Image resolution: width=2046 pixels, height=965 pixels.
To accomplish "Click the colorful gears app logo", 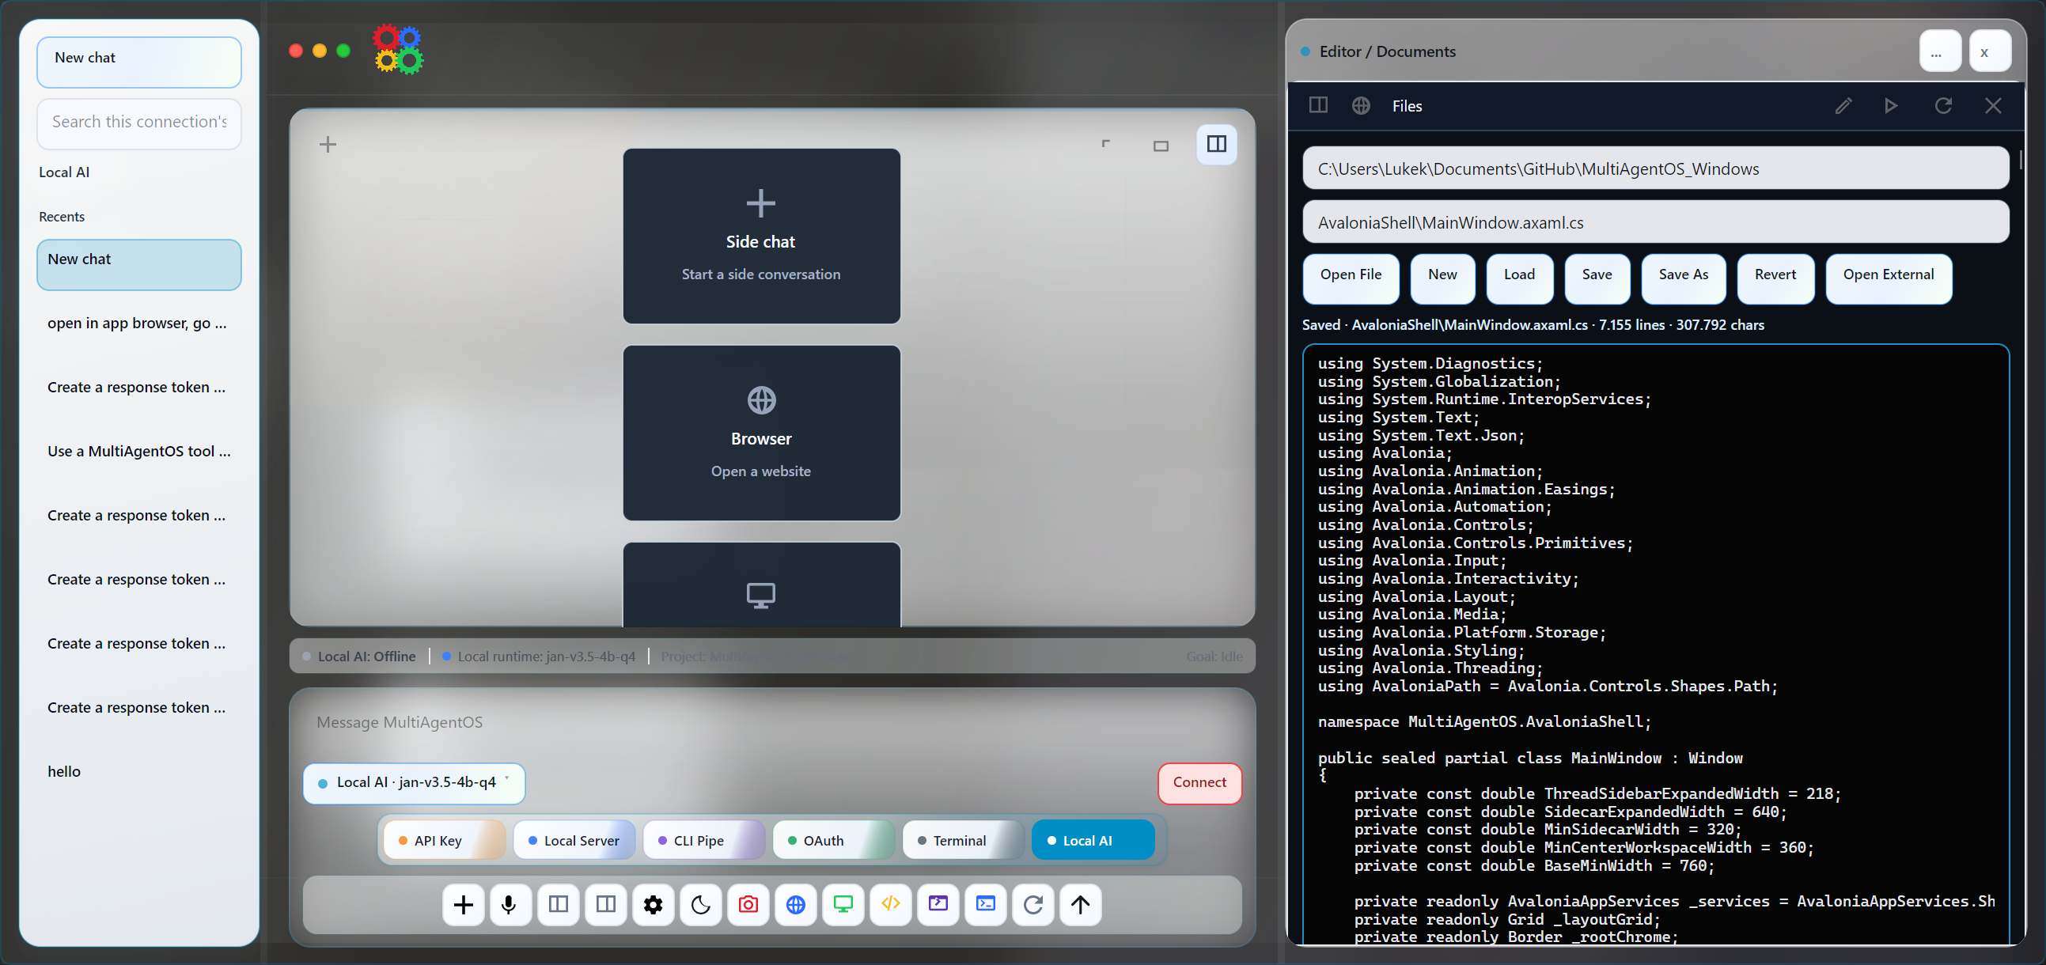I will point(399,49).
